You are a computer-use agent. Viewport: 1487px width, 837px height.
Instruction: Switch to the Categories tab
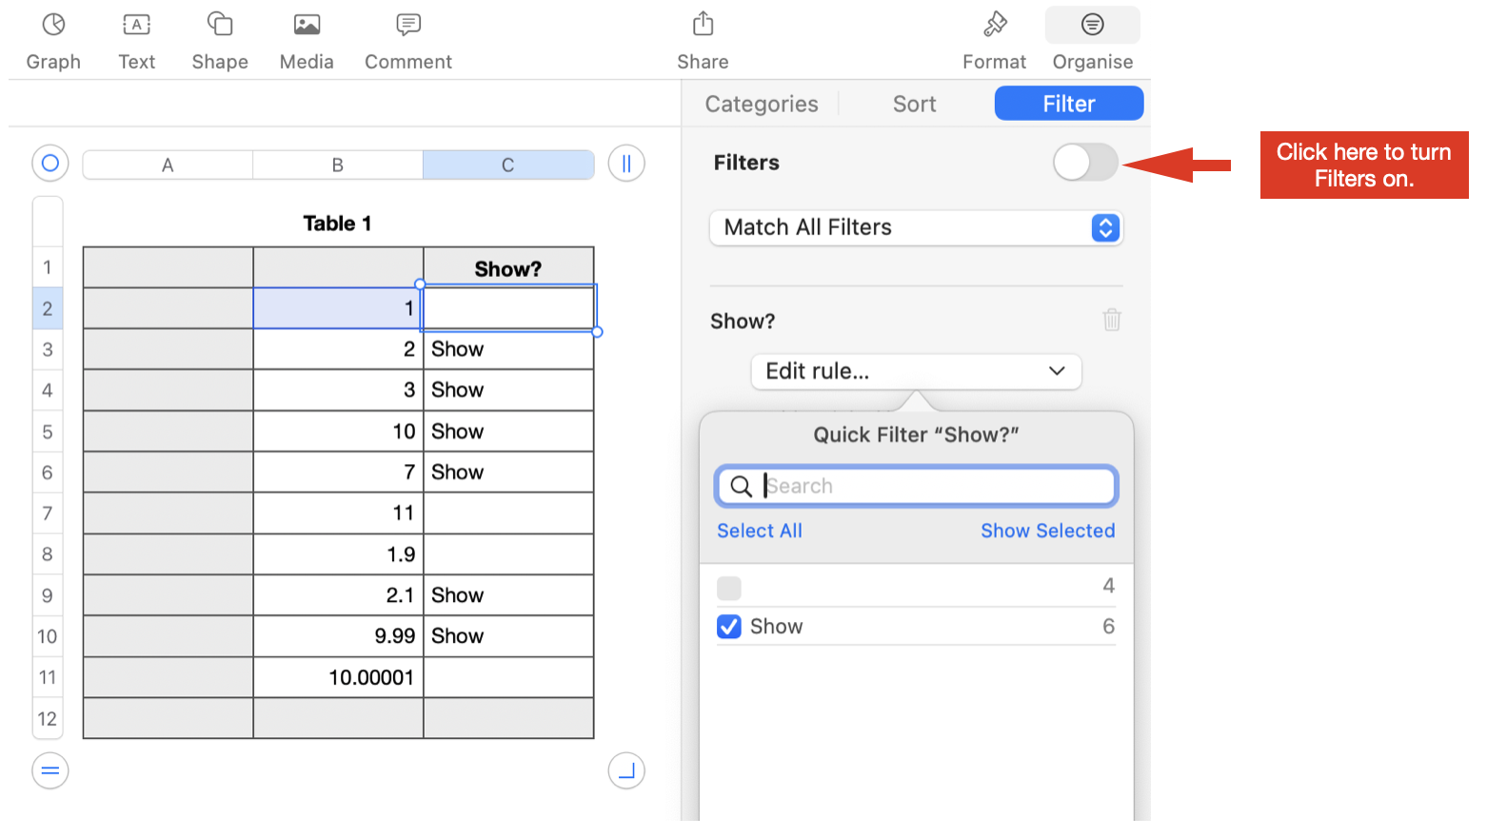pyautogui.click(x=762, y=104)
